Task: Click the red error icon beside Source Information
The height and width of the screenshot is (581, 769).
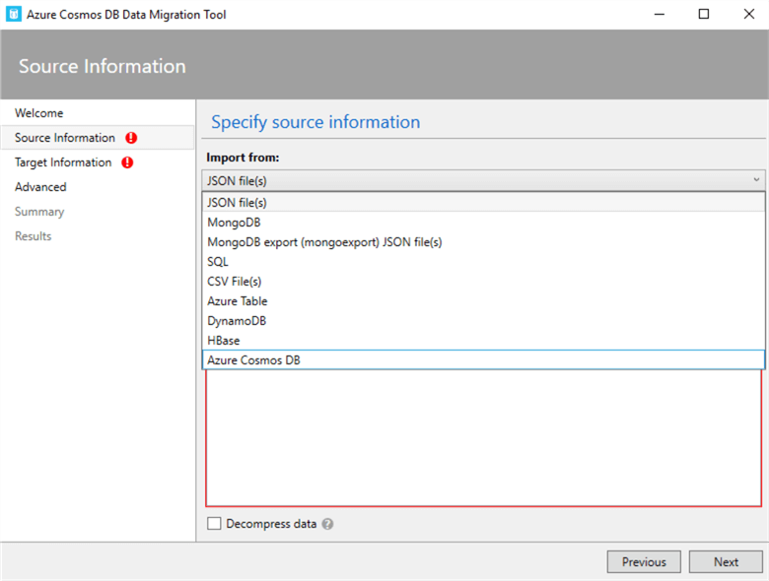Action: pyautogui.click(x=131, y=138)
